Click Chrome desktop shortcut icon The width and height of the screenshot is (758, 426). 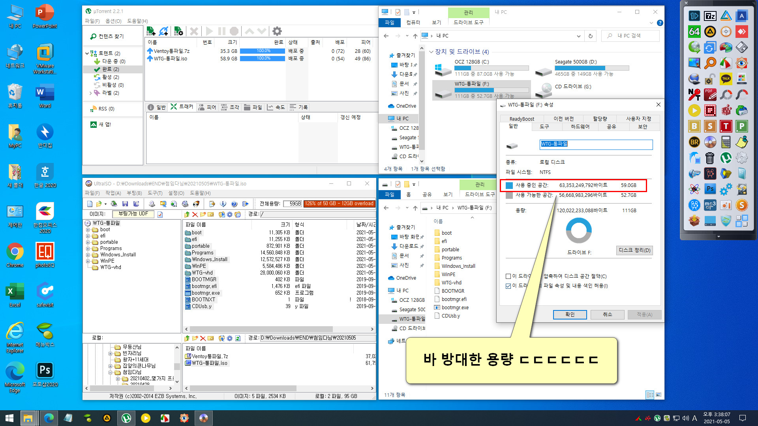point(15,255)
